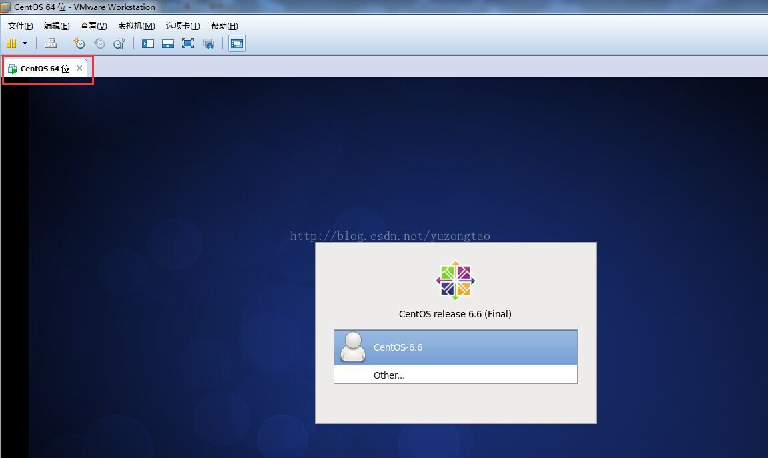768x458 pixels.
Task: Open the 编辑(E) menu
Action: [57, 26]
